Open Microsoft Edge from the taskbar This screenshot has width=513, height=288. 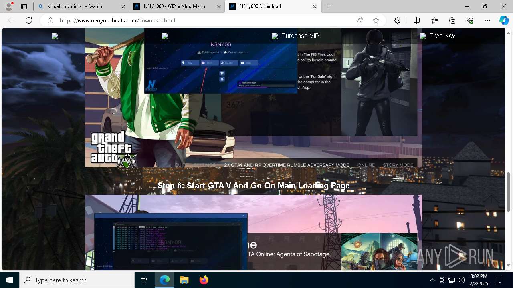pos(165,280)
